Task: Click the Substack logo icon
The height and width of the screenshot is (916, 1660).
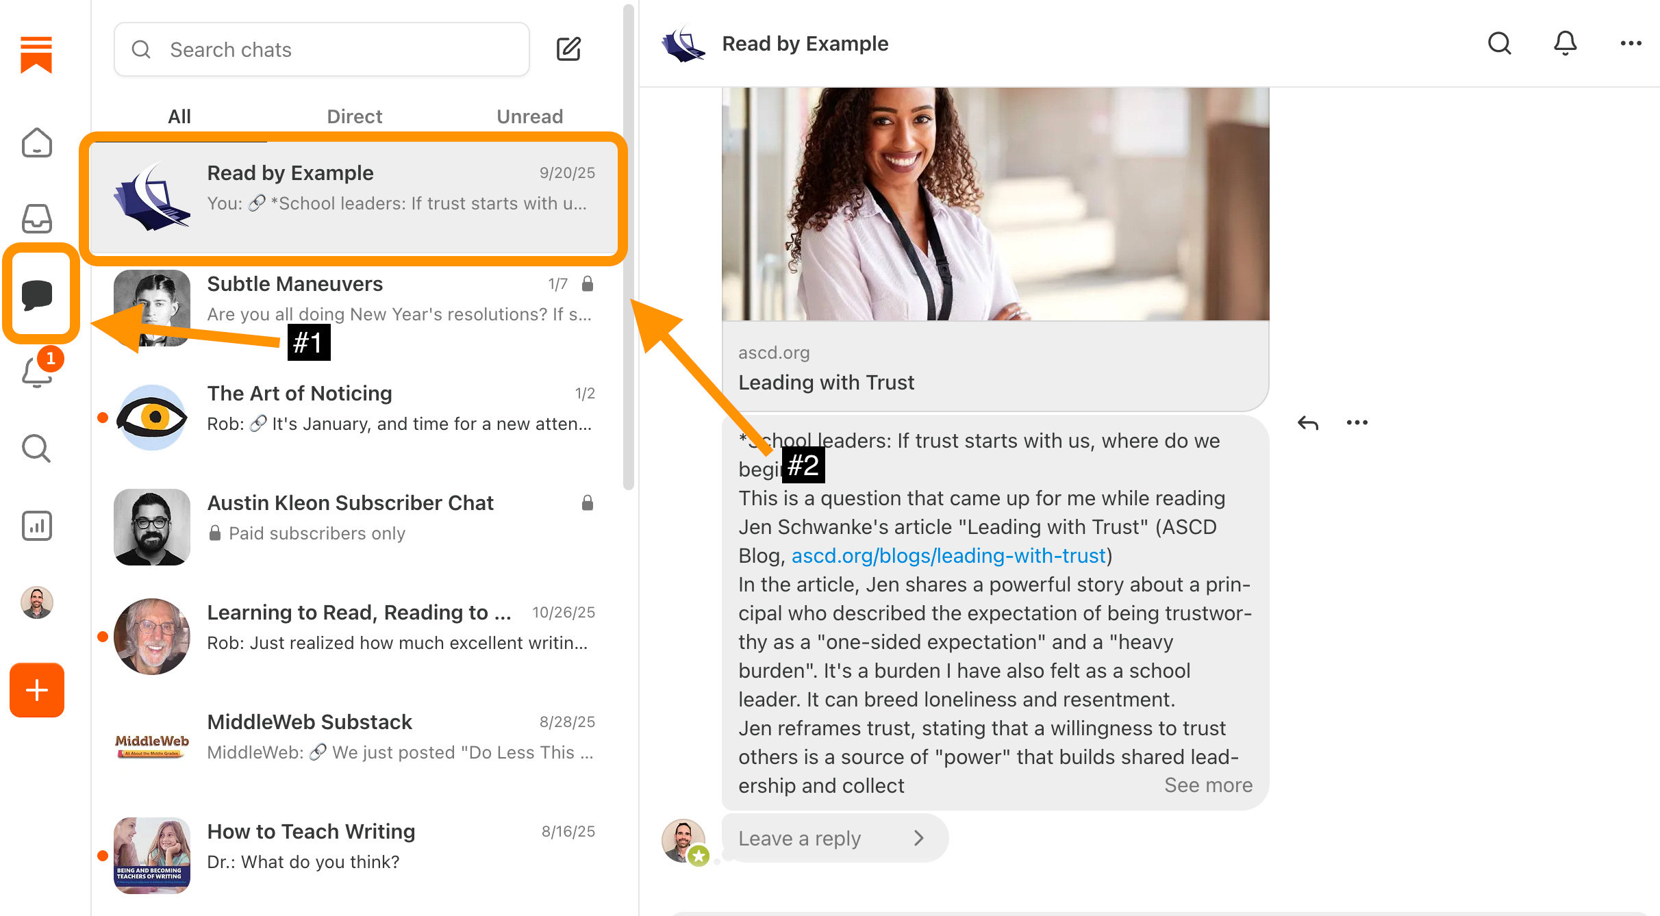Action: pyautogui.click(x=36, y=54)
